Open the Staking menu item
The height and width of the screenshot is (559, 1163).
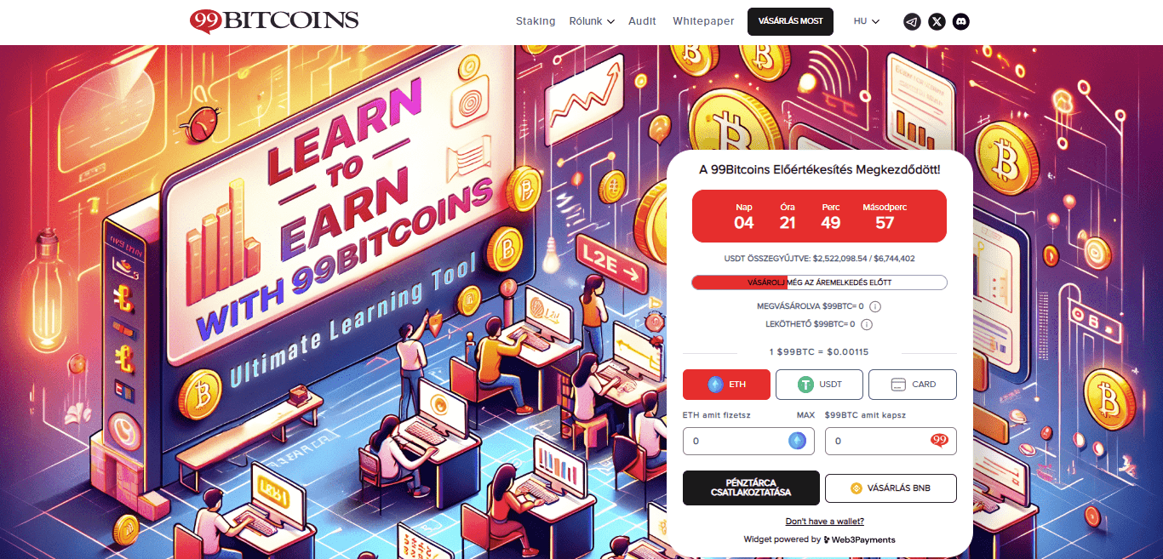536,21
